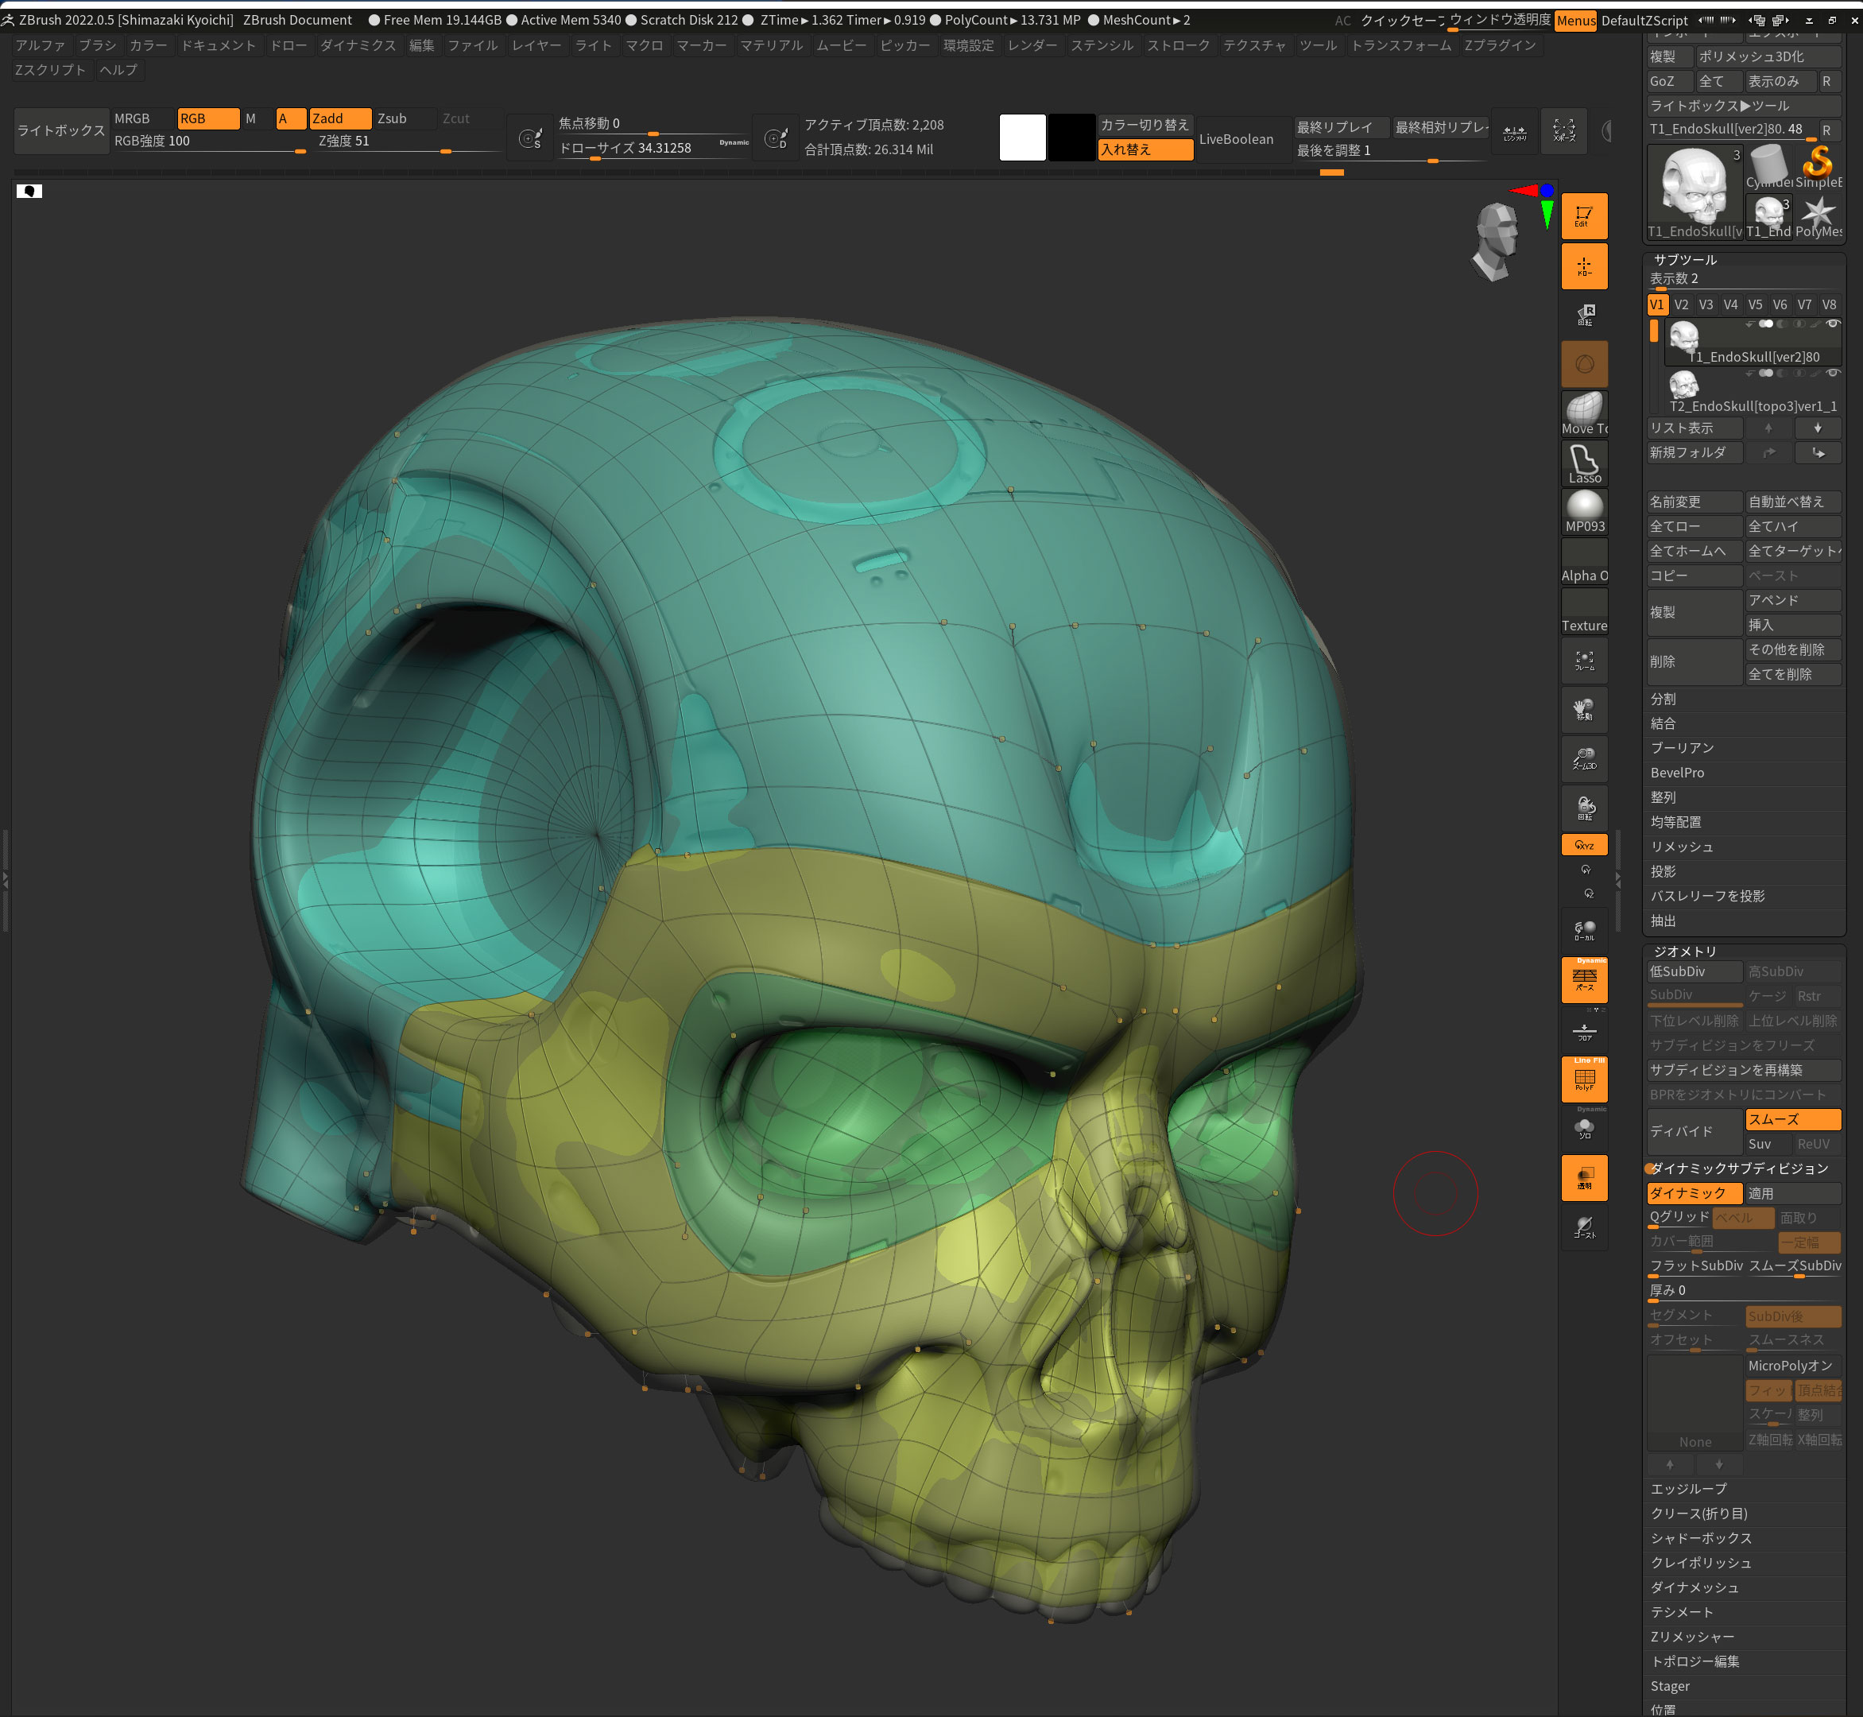1863x1717 pixels.
Task: Select the PolyMesh3D star tool
Action: (x=1818, y=218)
